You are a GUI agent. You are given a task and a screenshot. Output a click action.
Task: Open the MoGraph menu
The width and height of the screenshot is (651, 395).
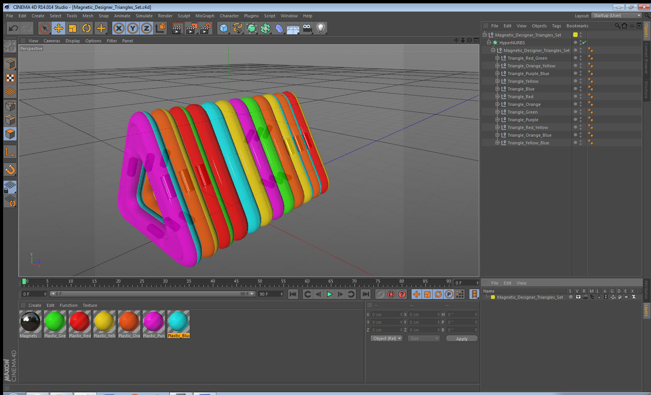[205, 16]
